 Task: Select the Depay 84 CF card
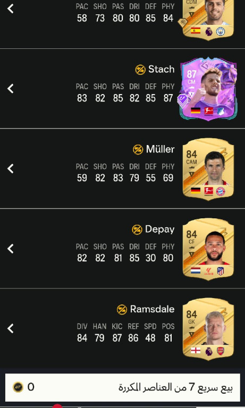point(208,249)
